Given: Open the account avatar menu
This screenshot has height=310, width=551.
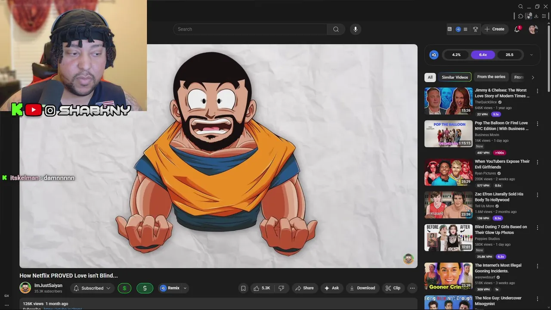Looking at the screenshot, I should tap(533, 29).
